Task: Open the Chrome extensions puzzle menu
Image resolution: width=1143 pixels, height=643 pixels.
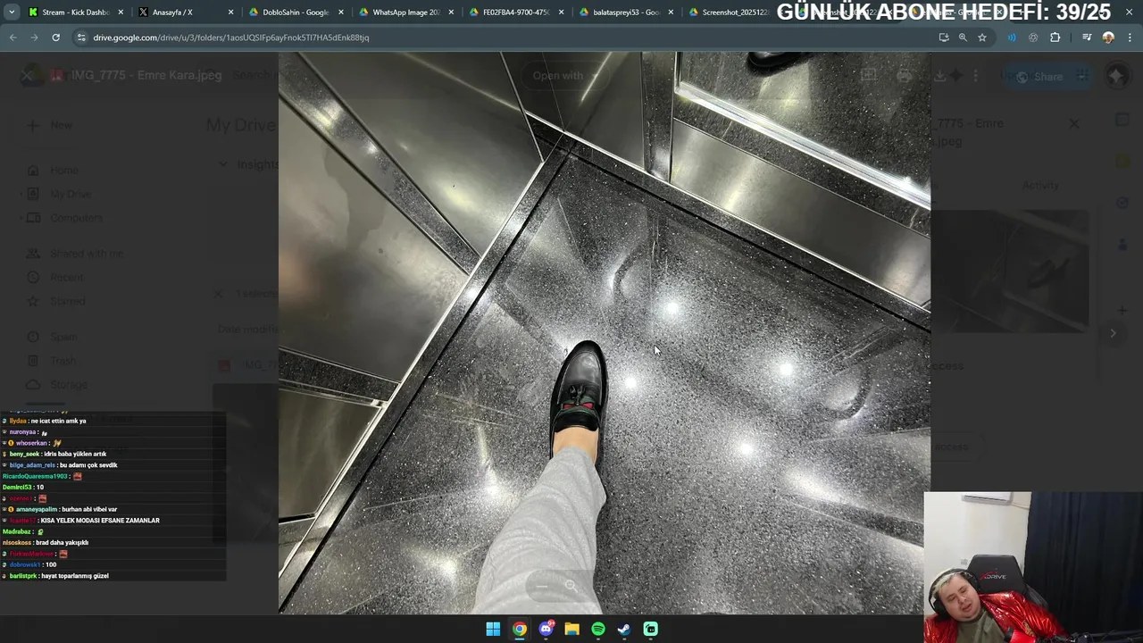Action: pos(1055,38)
